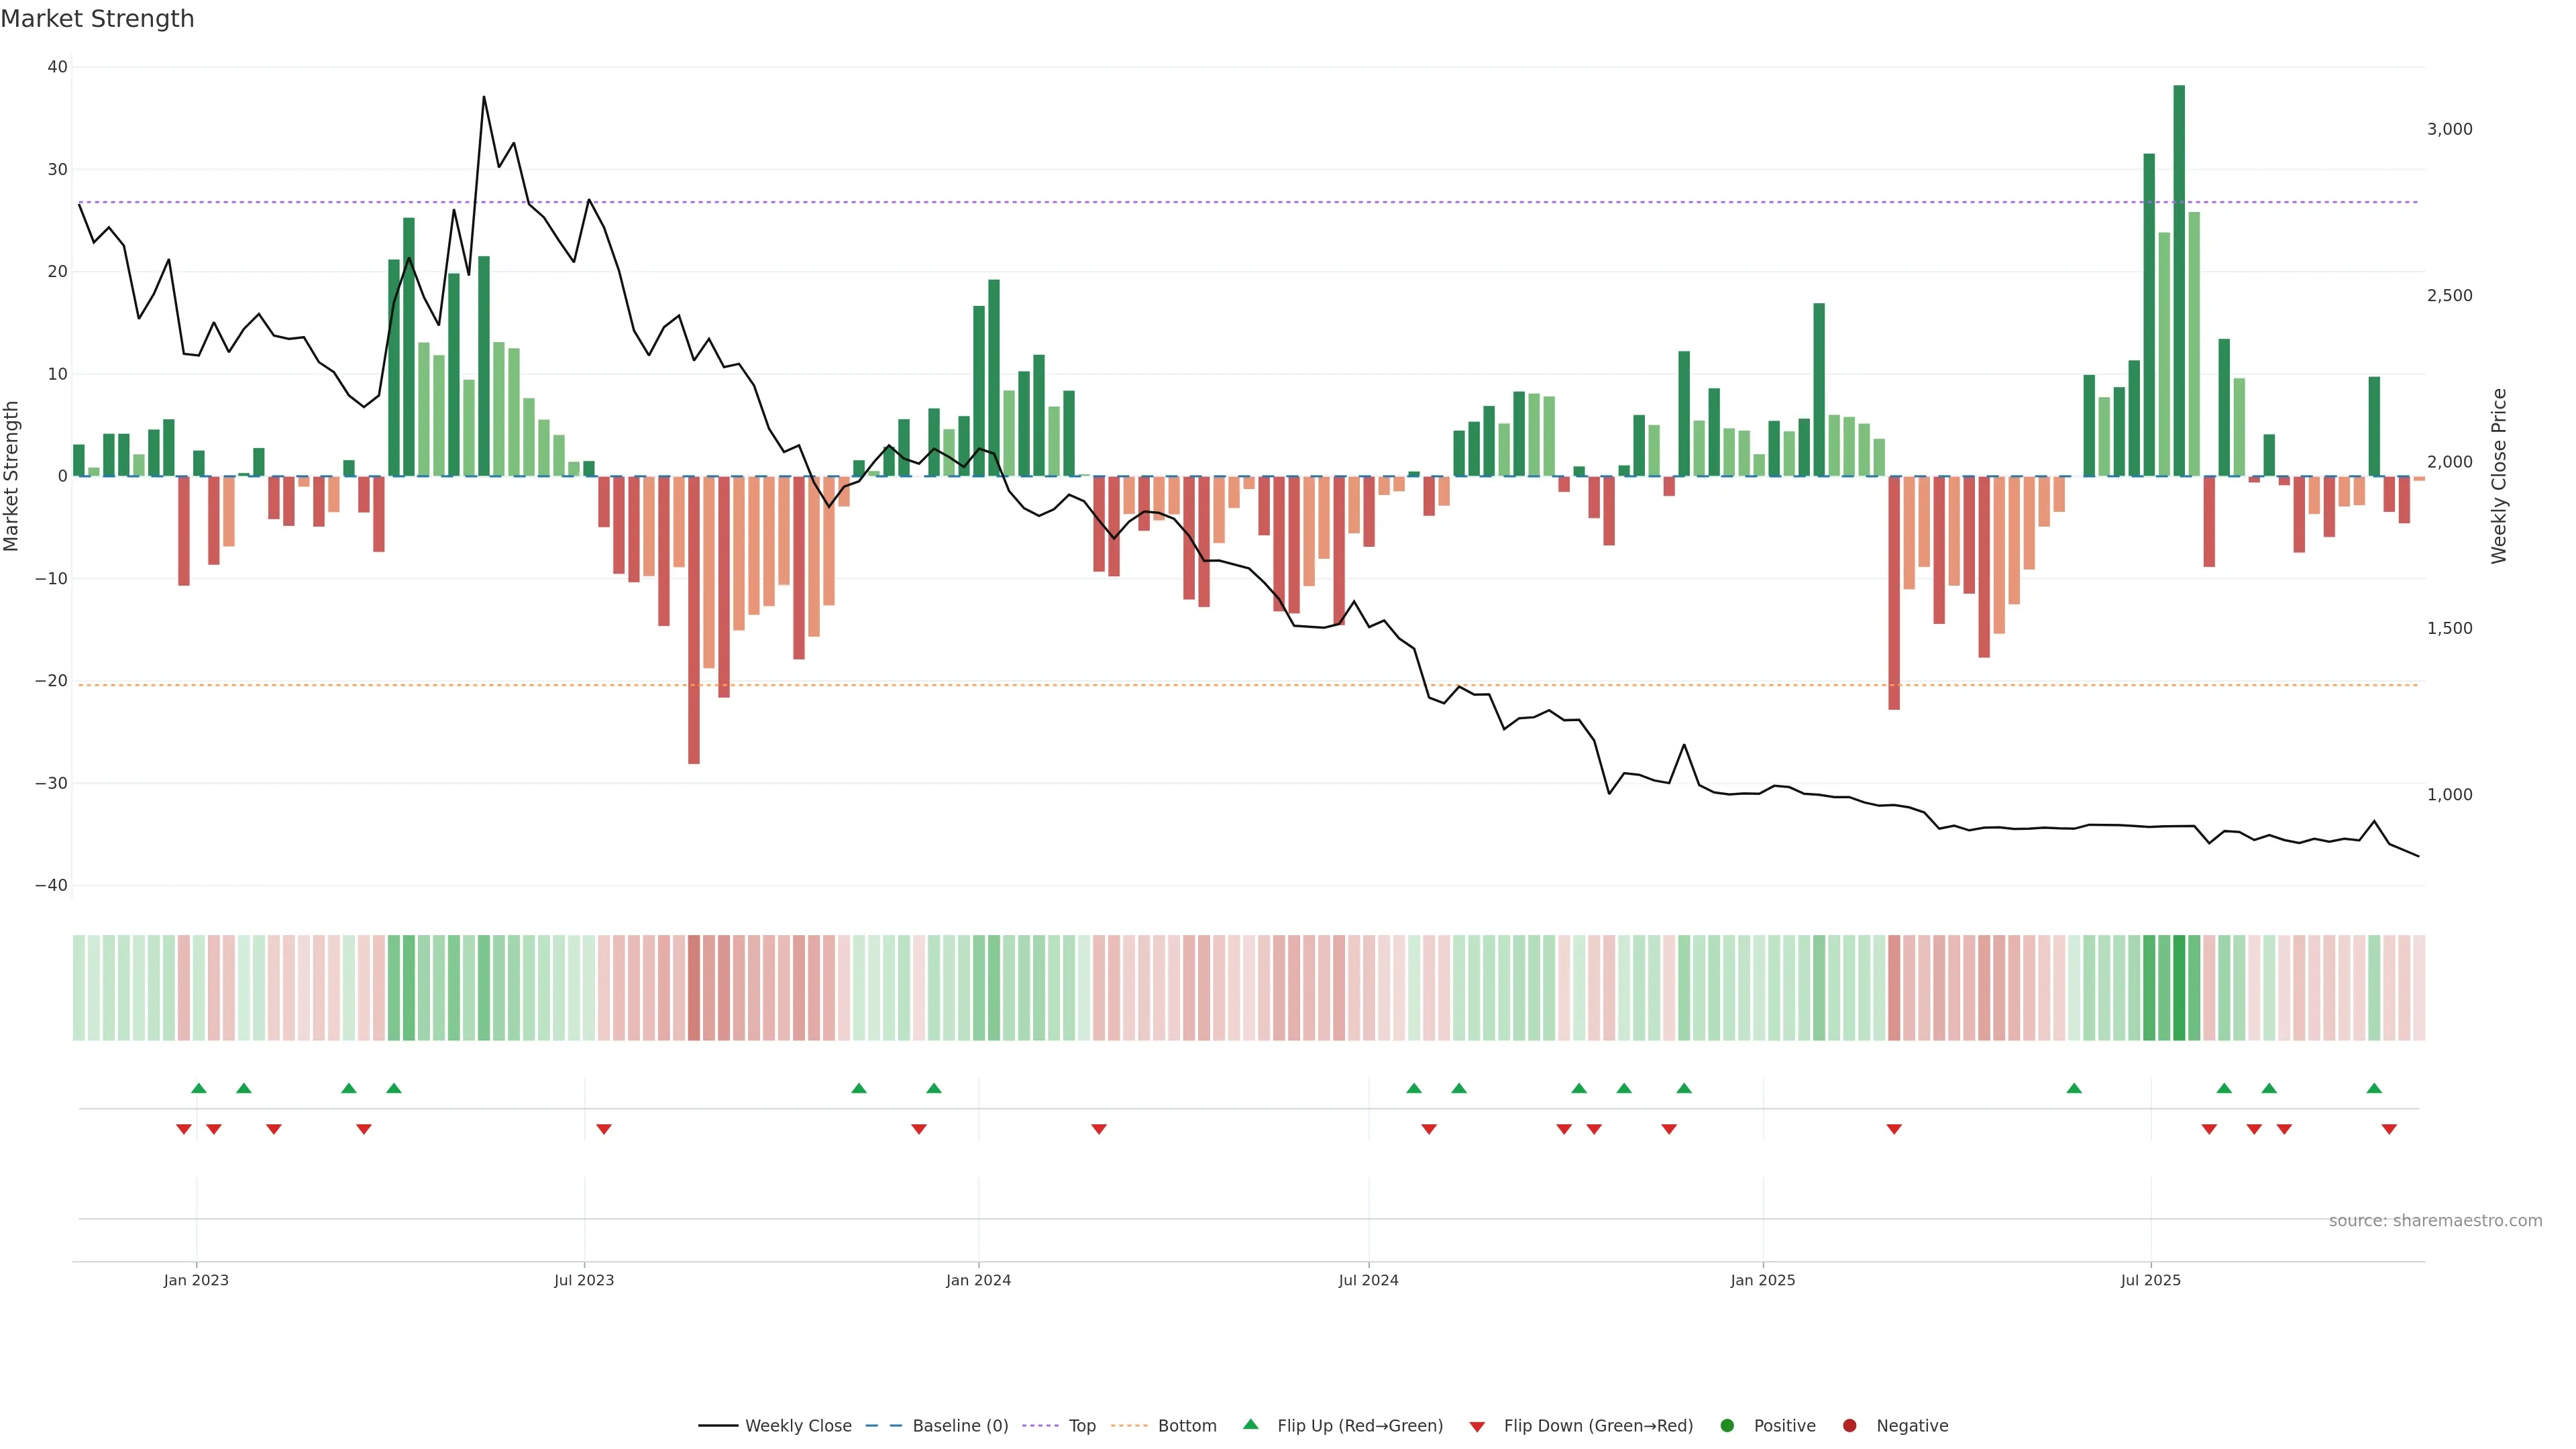Click the first green flip-up triangle near Jan 2023
The image size is (2576, 1449).
coord(198,1088)
